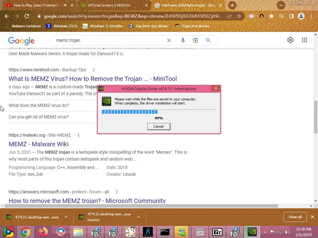Open the first 474.11-desktop-win exe download
The width and height of the screenshot is (318, 238).
click(32, 217)
